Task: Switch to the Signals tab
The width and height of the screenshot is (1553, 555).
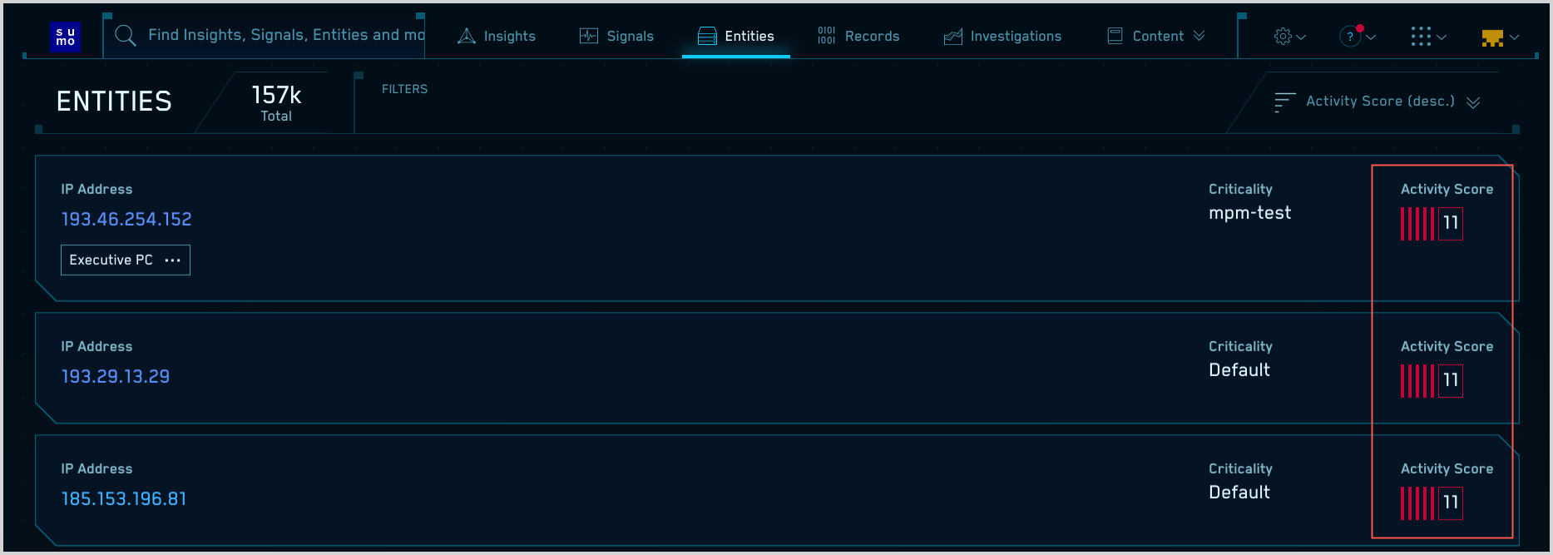Action: (616, 36)
